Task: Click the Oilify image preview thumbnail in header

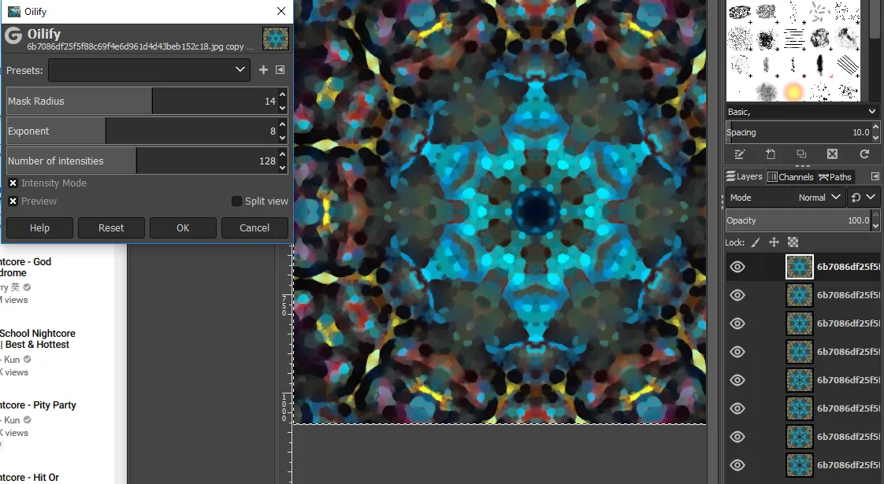Action: [276, 39]
